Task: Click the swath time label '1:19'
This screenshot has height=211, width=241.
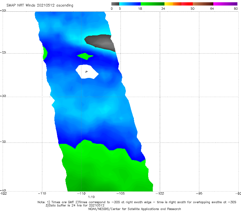Action: point(91,197)
